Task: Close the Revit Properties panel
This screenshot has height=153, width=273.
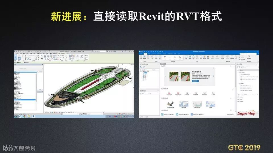Action: [42, 64]
